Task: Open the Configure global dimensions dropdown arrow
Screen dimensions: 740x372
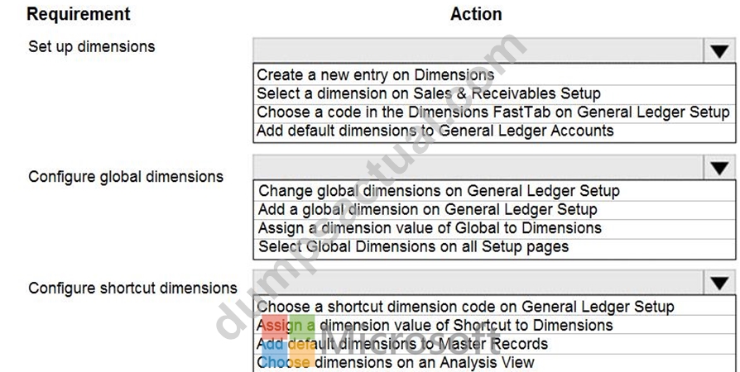Action: click(719, 167)
